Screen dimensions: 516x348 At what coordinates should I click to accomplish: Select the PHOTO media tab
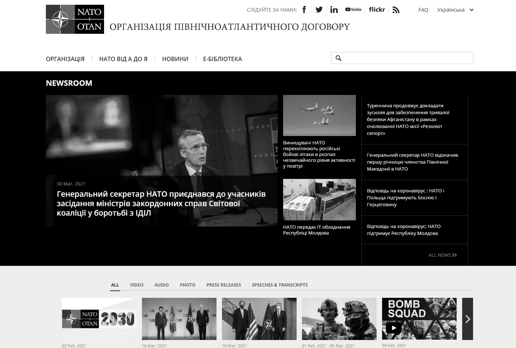(x=188, y=285)
